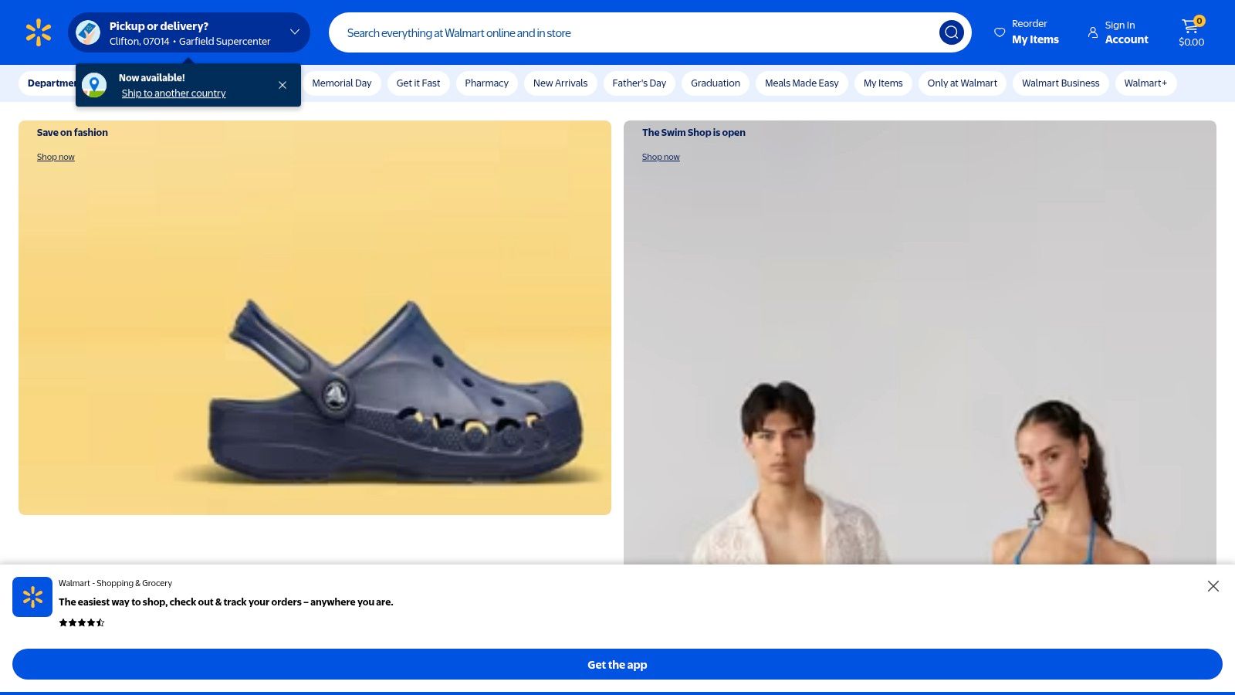
Task: Click the magnifier search button
Action: click(x=951, y=32)
